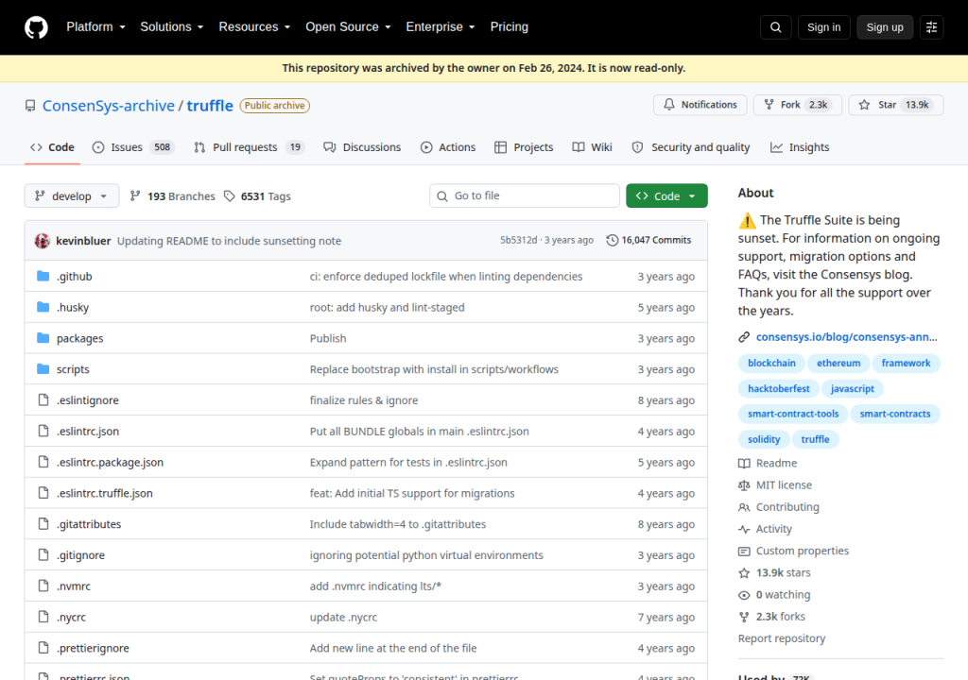Expand the Resources menu

[254, 27]
